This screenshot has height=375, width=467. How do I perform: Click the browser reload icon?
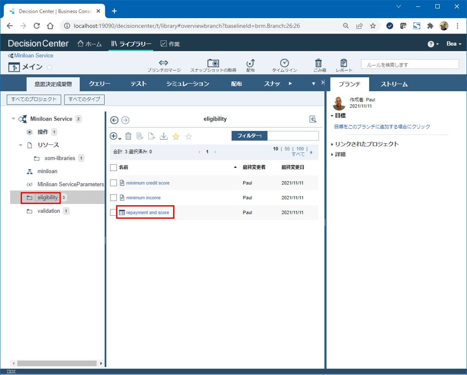click(37, 26)
